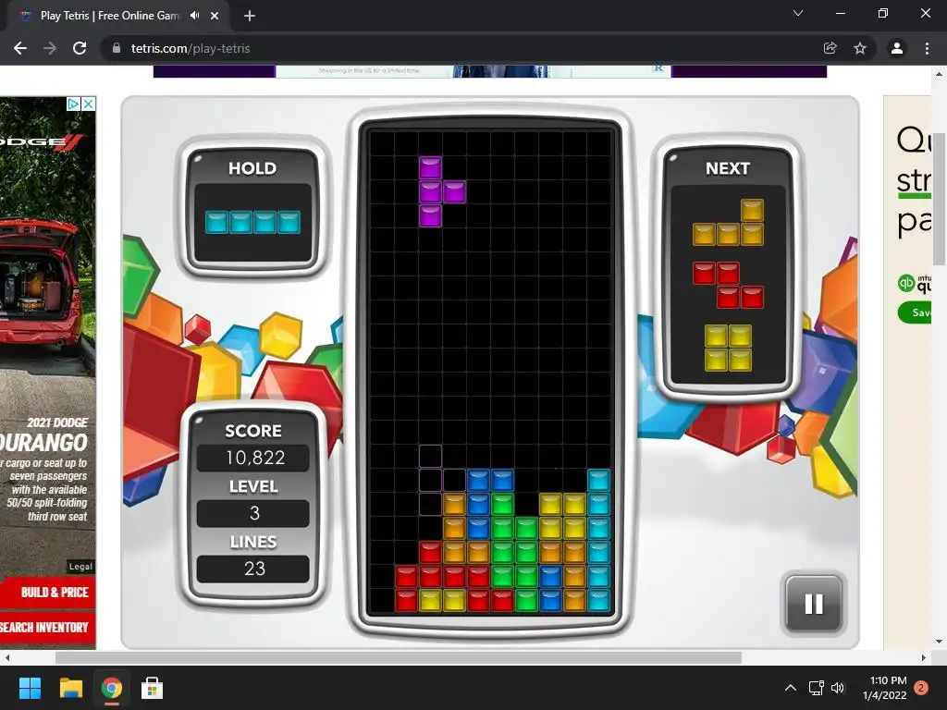This screenshot has width=947, height=710.
Task: Click the scroll right arrow
Action: (x=924, y=657)
